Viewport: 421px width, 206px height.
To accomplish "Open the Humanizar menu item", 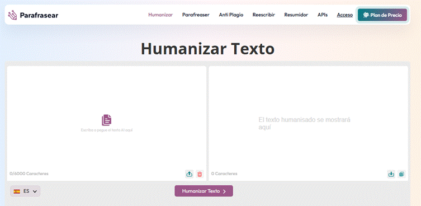I will 160,15.
